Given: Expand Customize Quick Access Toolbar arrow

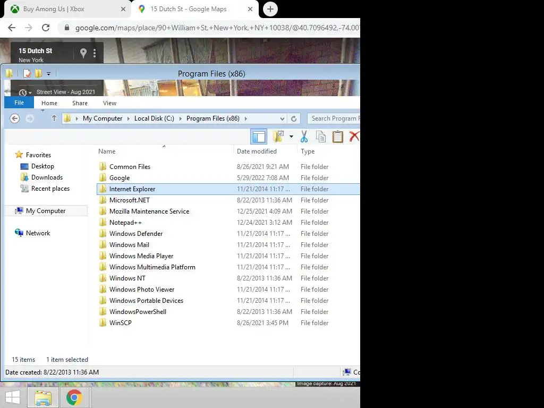Looking at the screenshot, I should coord(48,73).
